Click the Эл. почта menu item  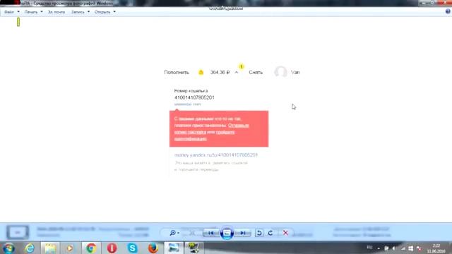point(56,12)
